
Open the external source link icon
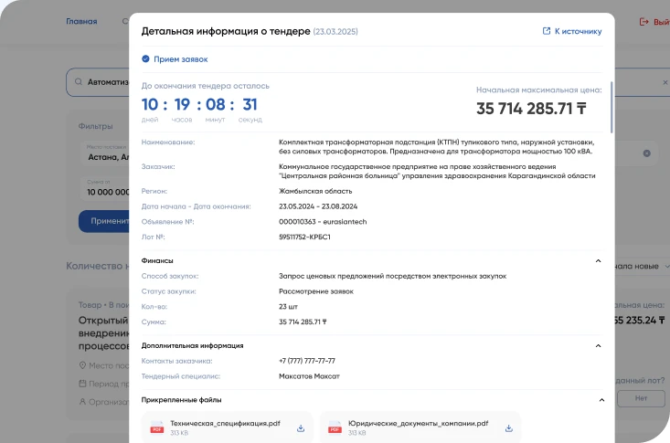tap(546, 31)
